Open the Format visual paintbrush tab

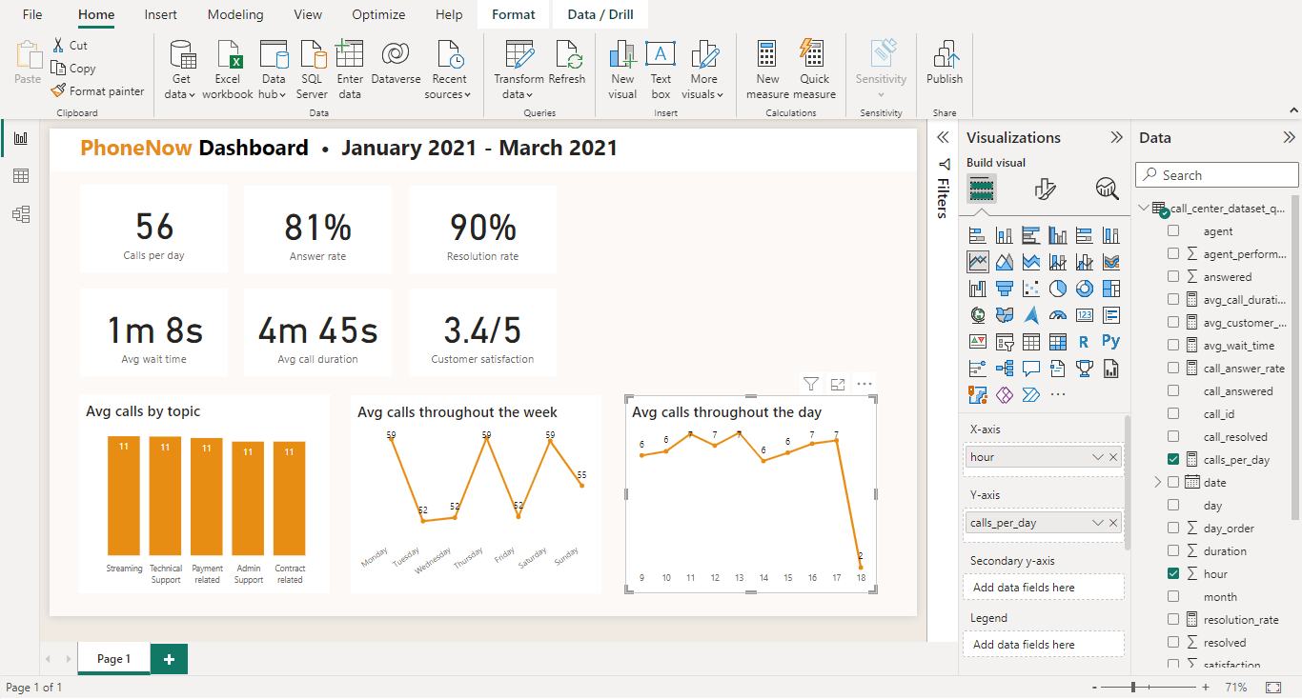(1045, 189)
